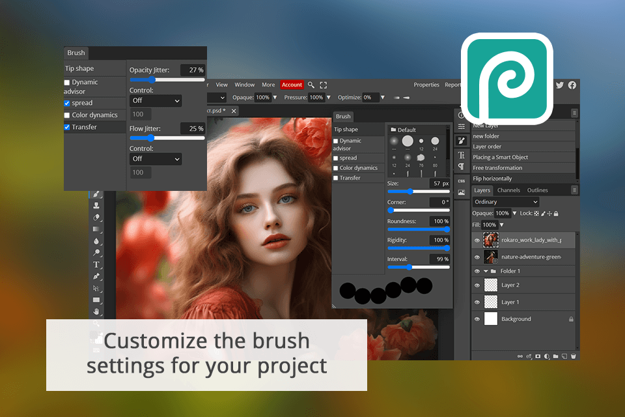
Task: Click the red Account button
Action: tap(292, 85)
